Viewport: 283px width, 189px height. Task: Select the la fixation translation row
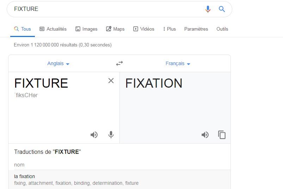click(119, 179)
